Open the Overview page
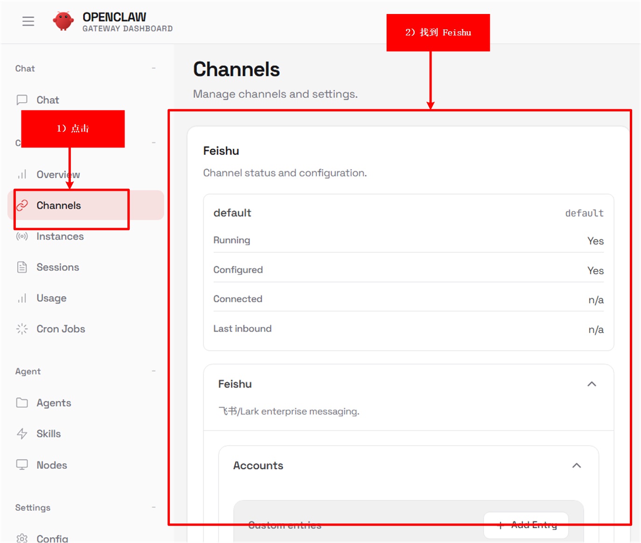The height and width of the screenshot is (543, 641). [58, 174]
